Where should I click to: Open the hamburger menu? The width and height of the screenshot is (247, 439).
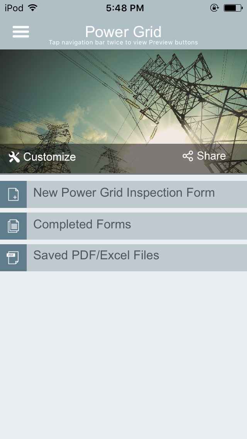pos(21,32)
